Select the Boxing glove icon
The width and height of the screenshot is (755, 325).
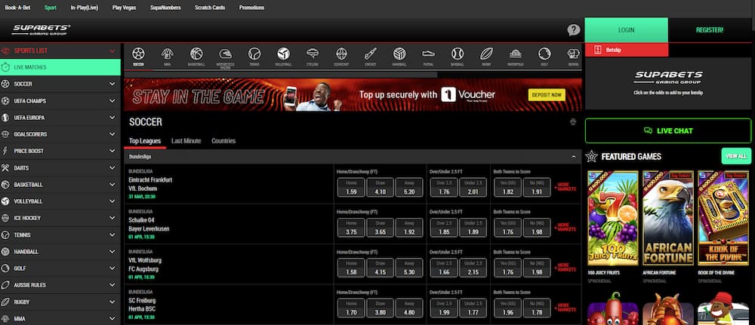click(573, 54)
